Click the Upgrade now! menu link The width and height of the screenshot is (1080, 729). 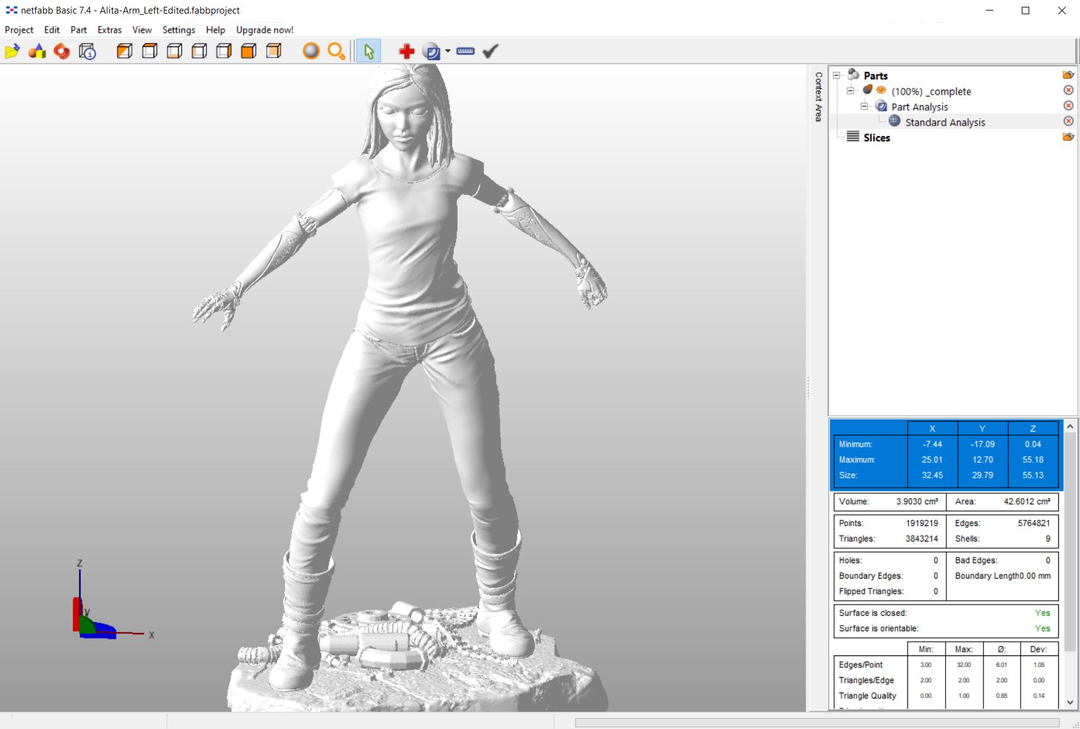tap(264, 30)
